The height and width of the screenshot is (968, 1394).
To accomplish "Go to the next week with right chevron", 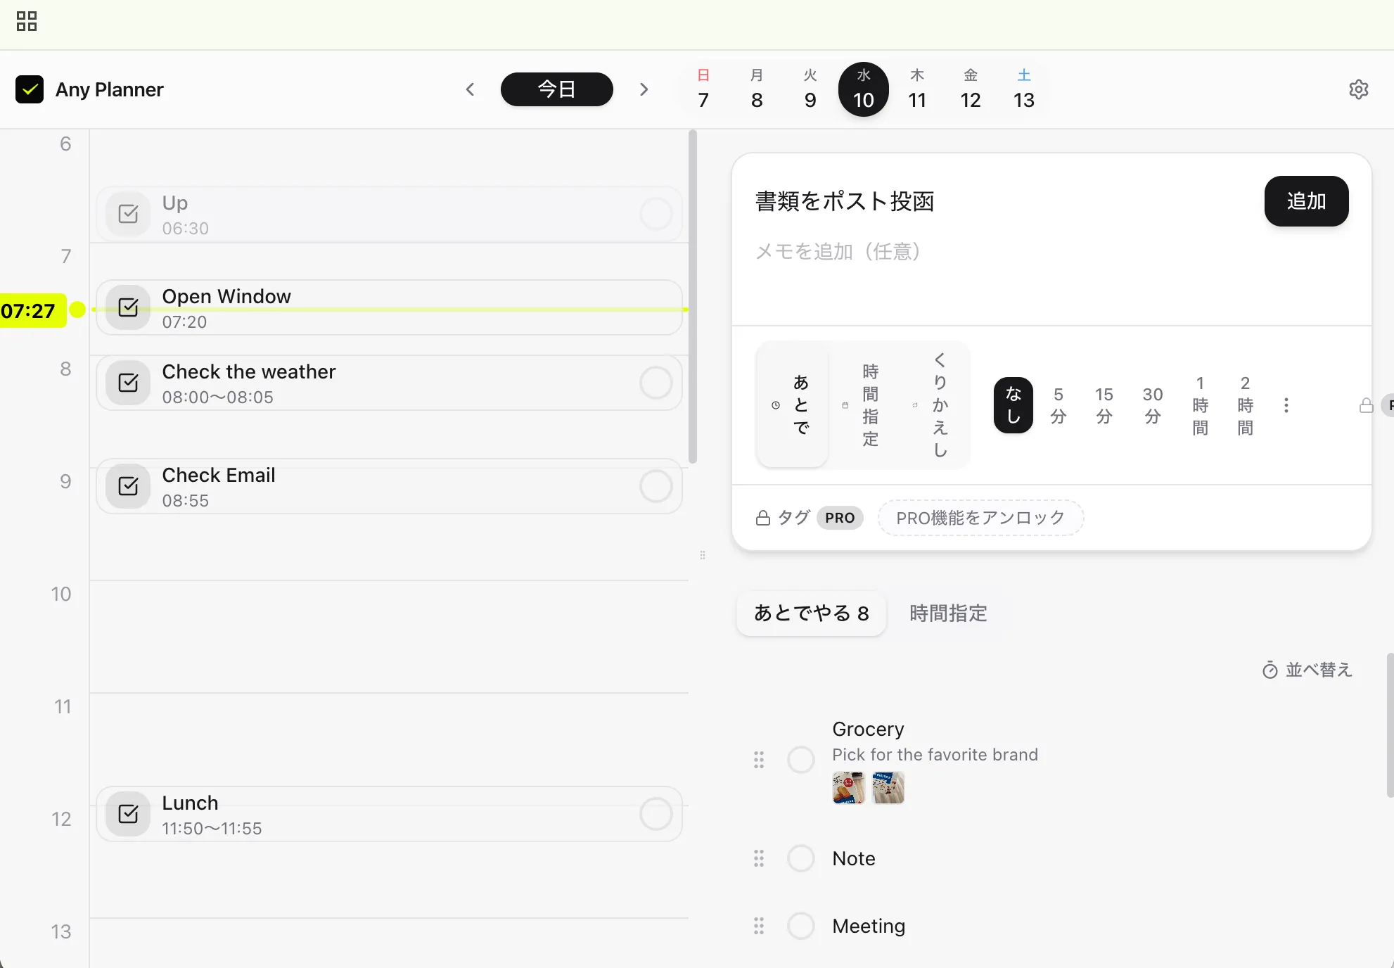I will pyautogui.click(x=644, y=89).
